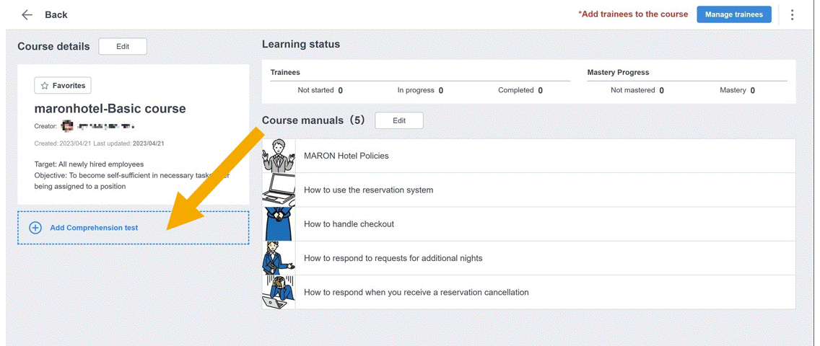Open the reservation cancellation response manual
The width and height of the screenshot is (820, 346).
(416, 293)
